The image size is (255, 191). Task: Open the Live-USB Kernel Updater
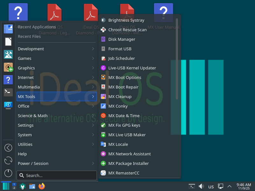pos(132,68)
